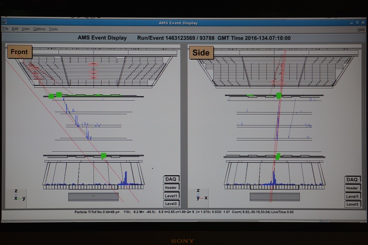Open the View menu

tap(26, 29)
